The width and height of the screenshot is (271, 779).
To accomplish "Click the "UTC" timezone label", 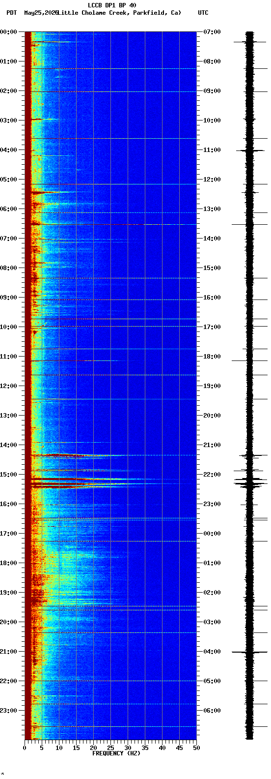I will click(x=203, y=13).
